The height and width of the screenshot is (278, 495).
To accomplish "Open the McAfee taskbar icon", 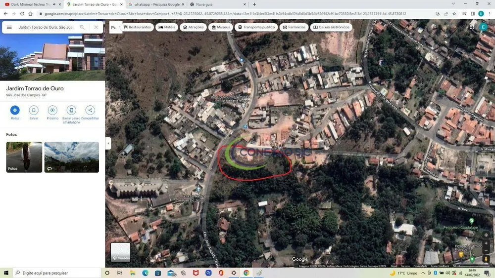I will (196, 273).
